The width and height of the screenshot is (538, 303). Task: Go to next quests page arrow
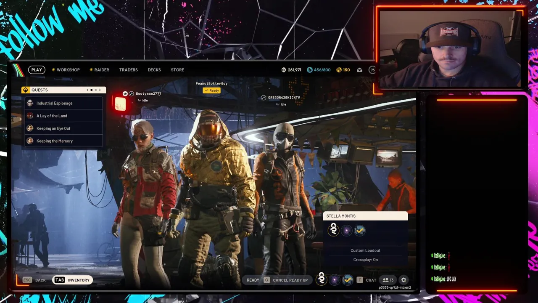100,90
